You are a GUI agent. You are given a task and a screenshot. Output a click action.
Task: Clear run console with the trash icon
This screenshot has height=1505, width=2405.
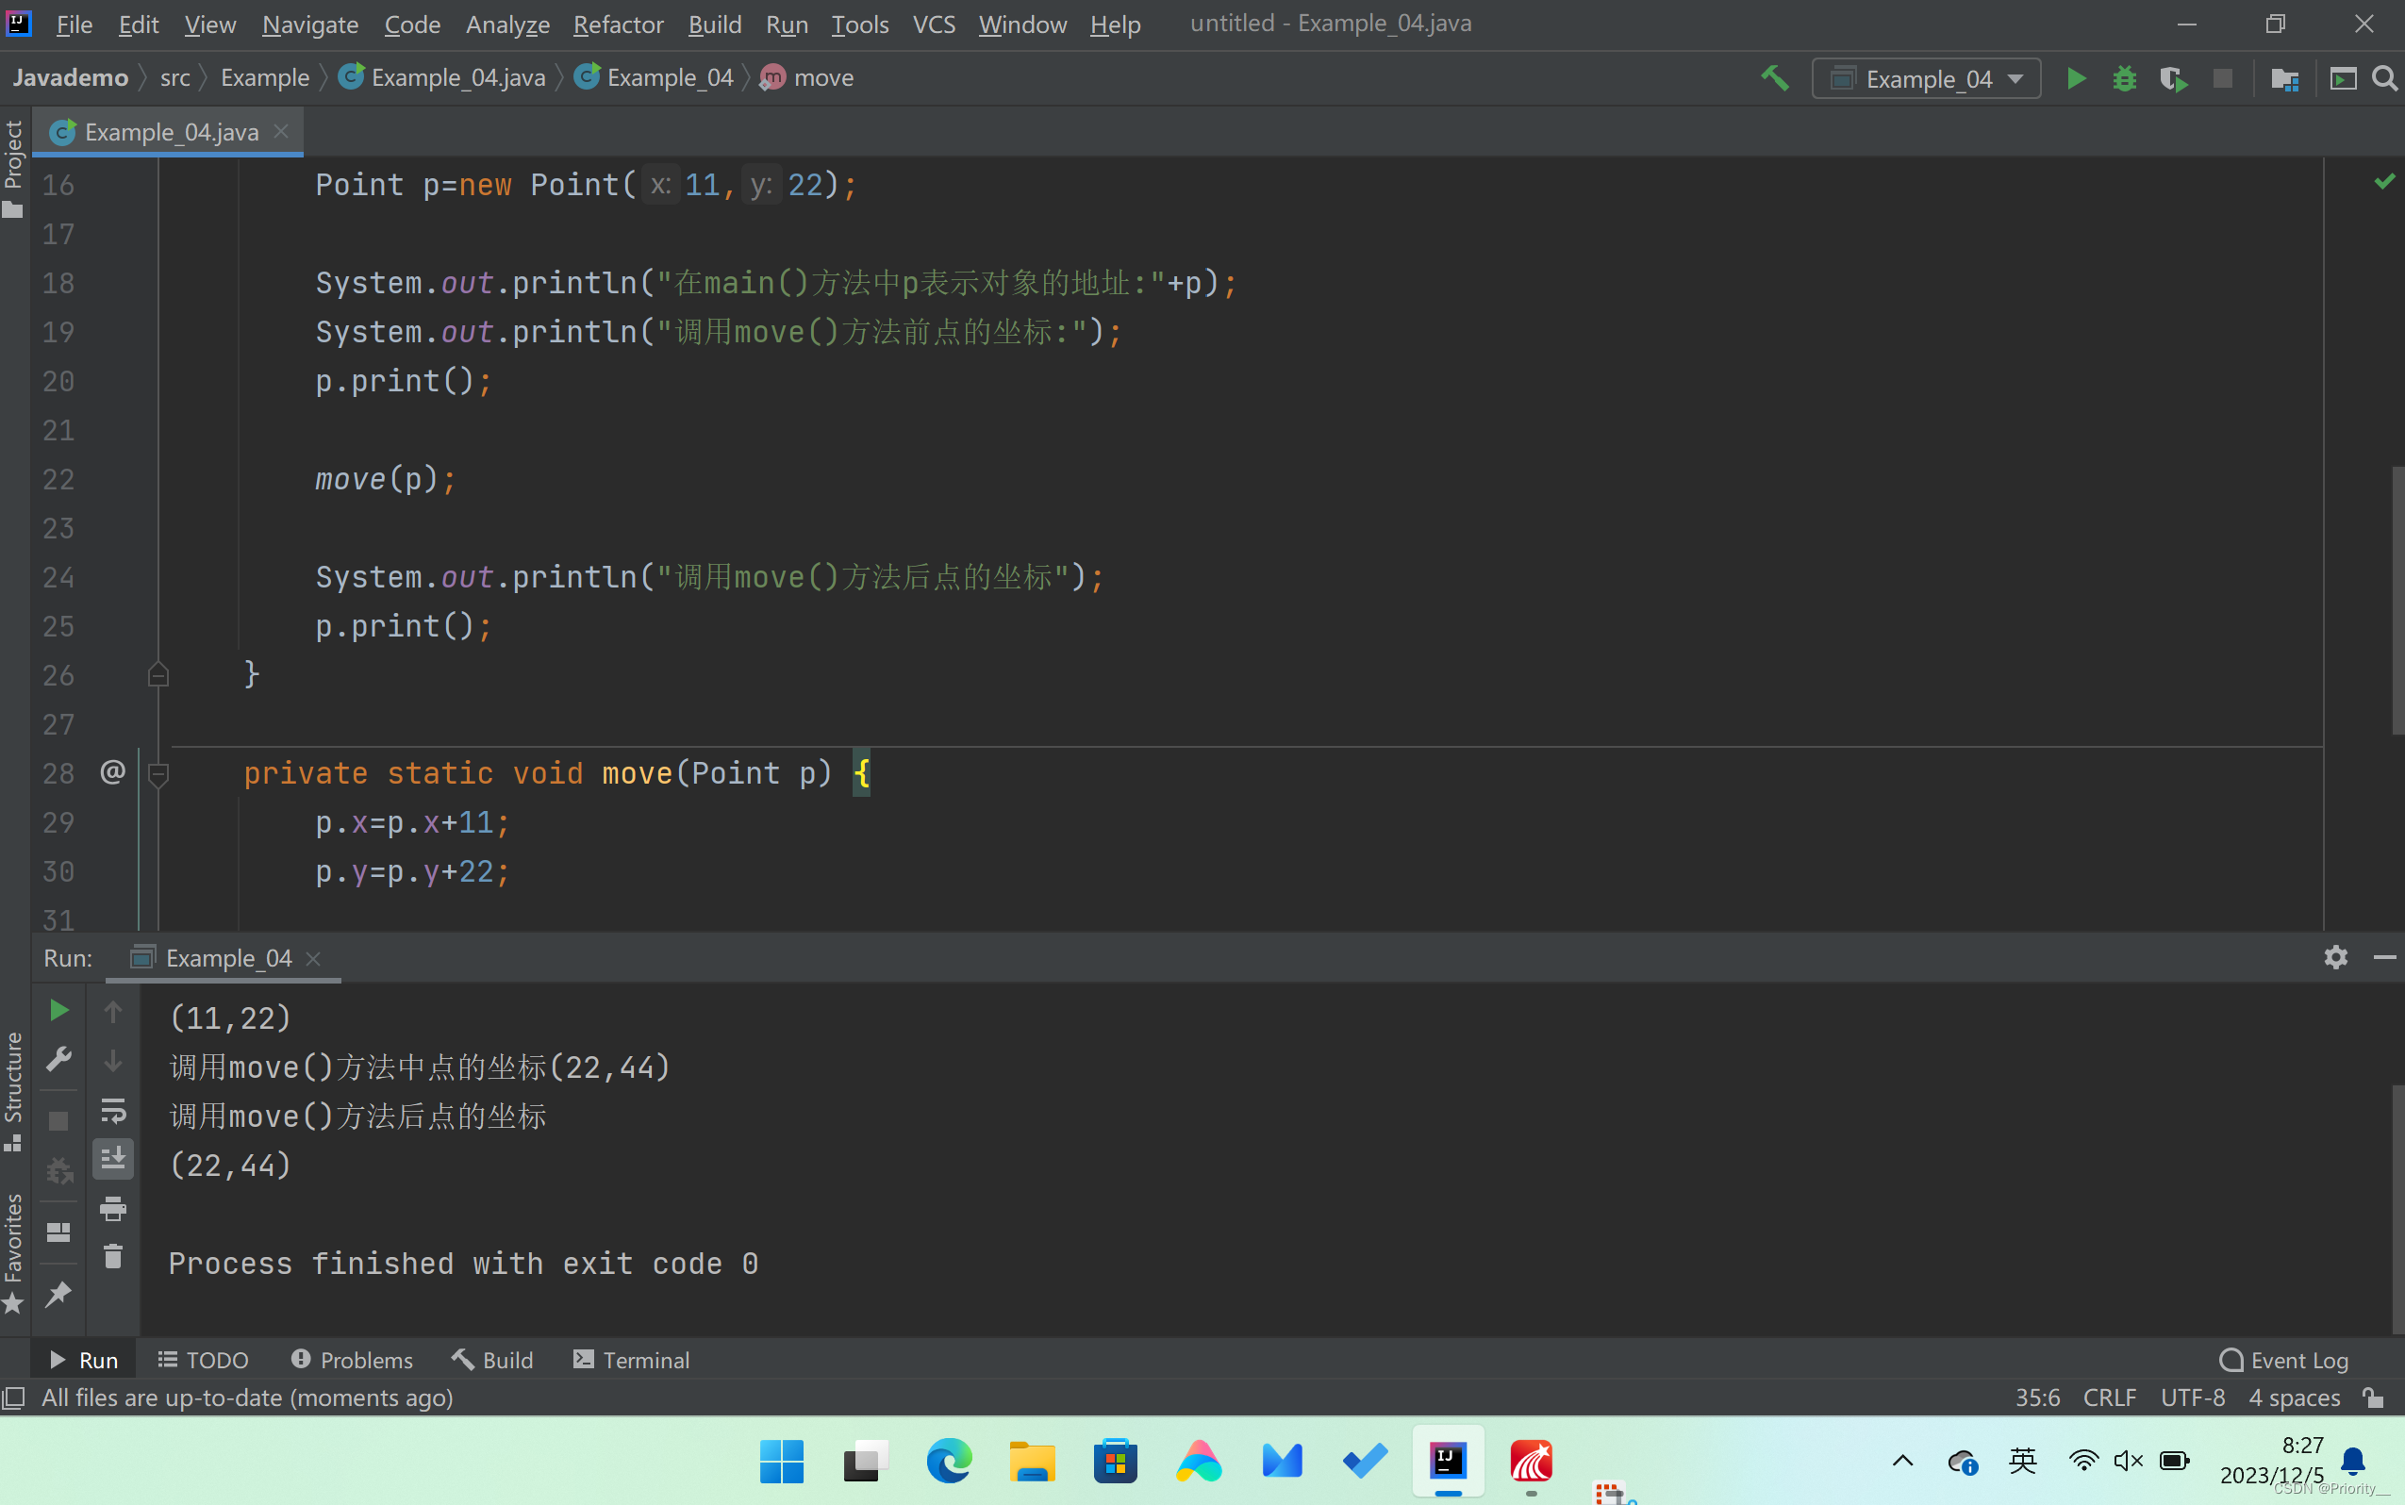click(x=113, y=1257)
